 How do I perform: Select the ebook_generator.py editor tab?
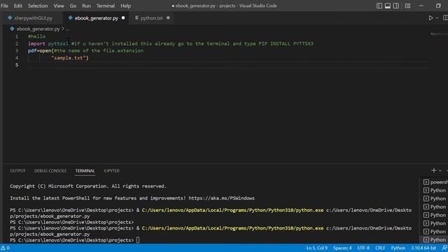click(x=97, y=18)
